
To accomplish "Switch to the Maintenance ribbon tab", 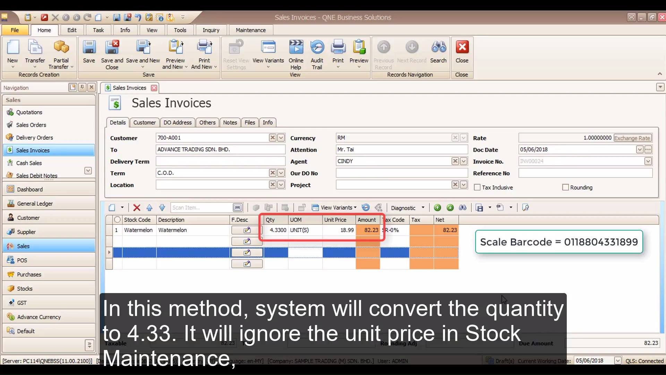I will point(251,30).
